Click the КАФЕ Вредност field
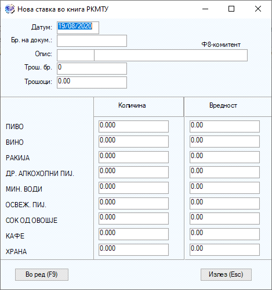Viewport: 272px width, 290px height. tap(224, 234)
